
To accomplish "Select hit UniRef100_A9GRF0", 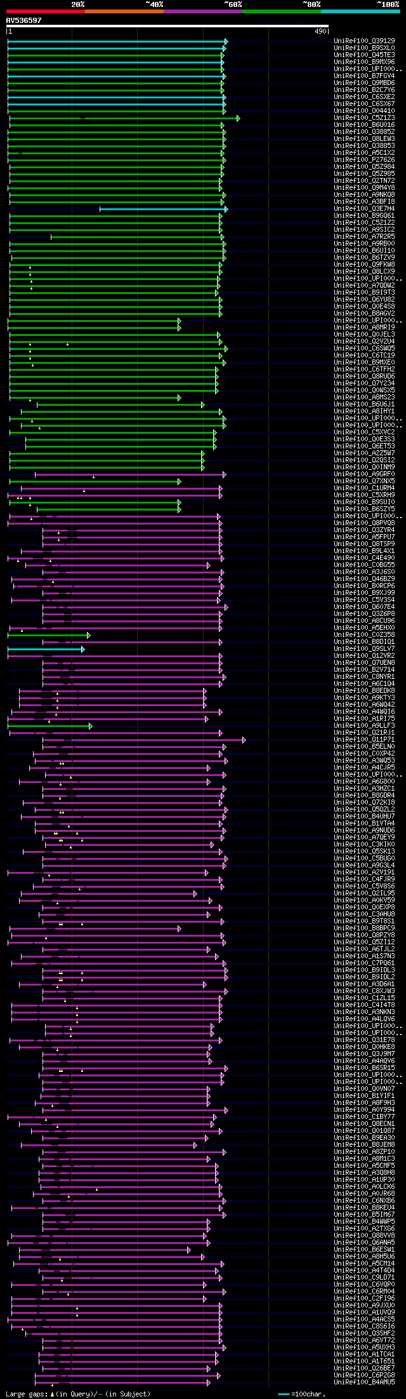I will coord(365,474).
